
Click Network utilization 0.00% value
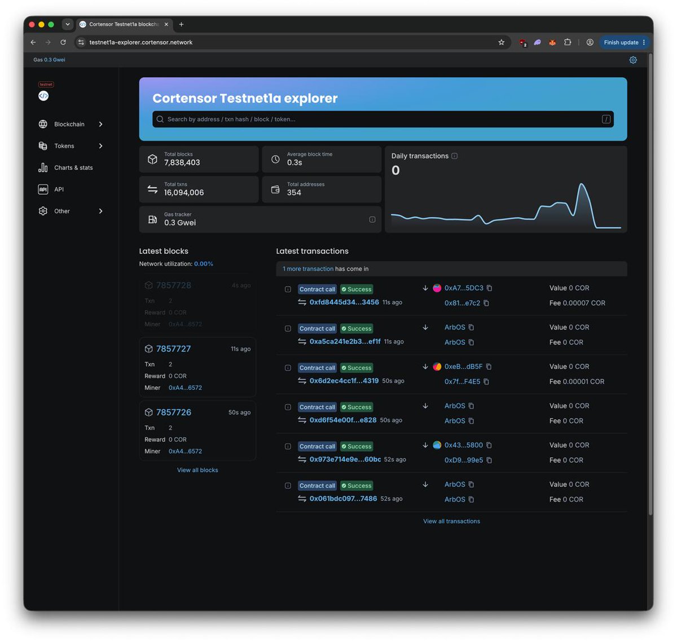click(x=204, y=264)
